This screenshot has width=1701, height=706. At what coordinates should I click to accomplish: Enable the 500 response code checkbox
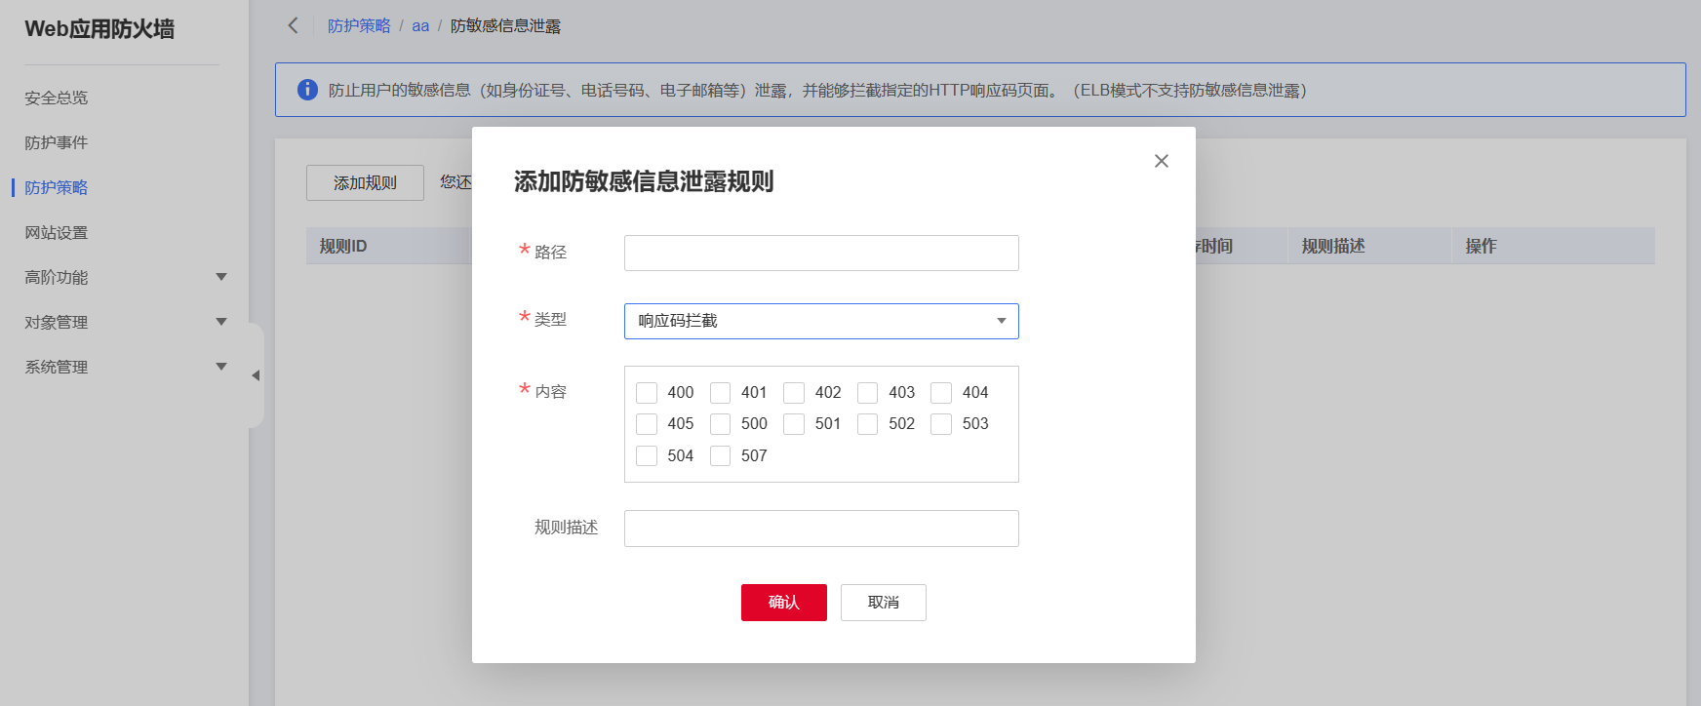[721, 424]
